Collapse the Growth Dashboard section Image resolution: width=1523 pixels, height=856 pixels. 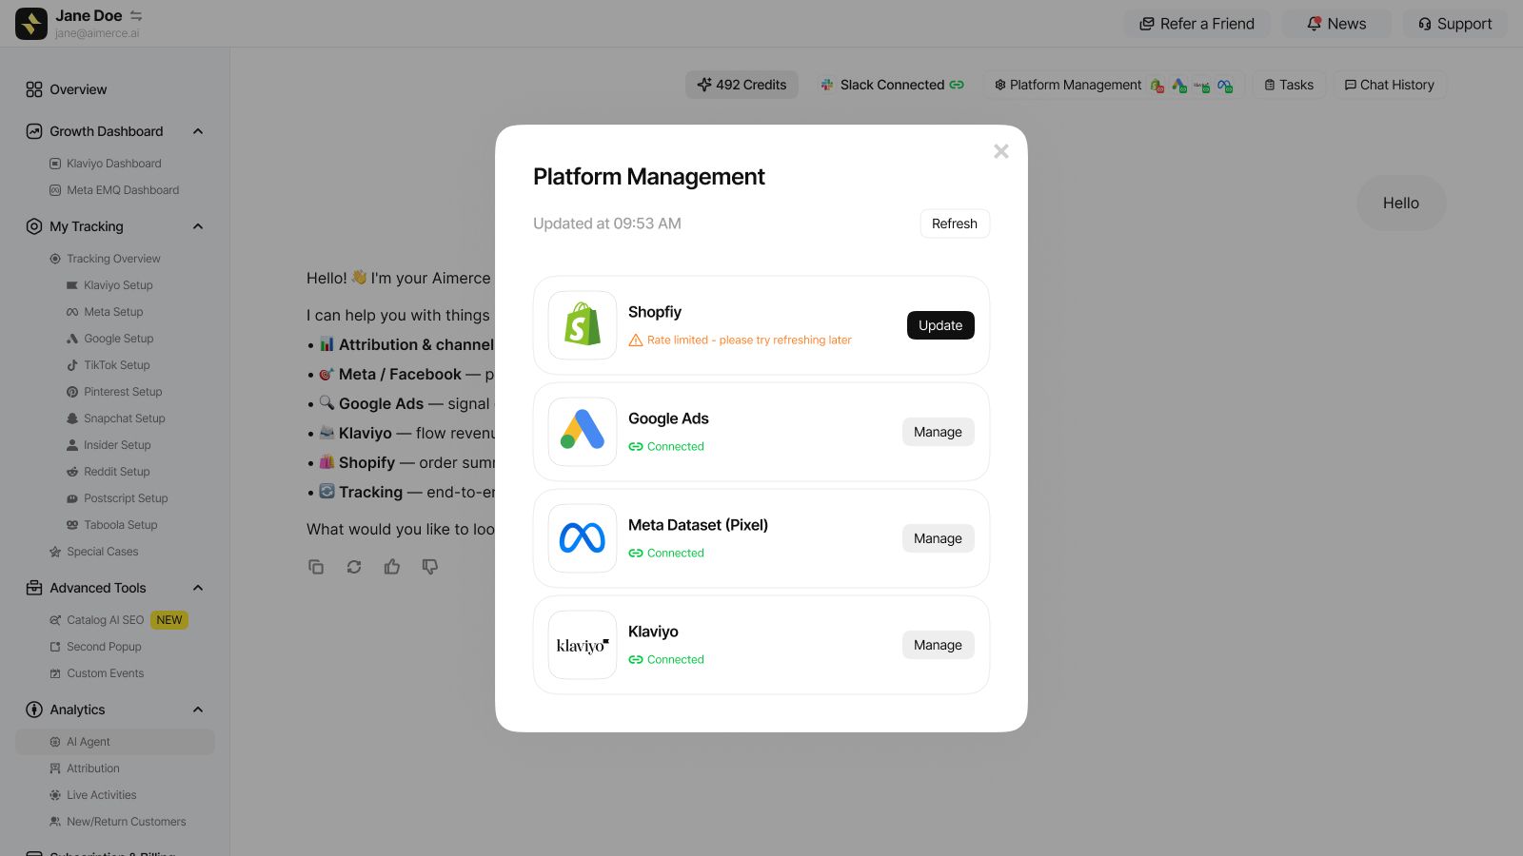pos(198,131)
